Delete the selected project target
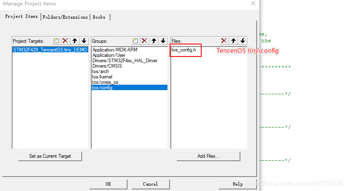Screen dimensions: 347x191 click(x=65, y=41)
